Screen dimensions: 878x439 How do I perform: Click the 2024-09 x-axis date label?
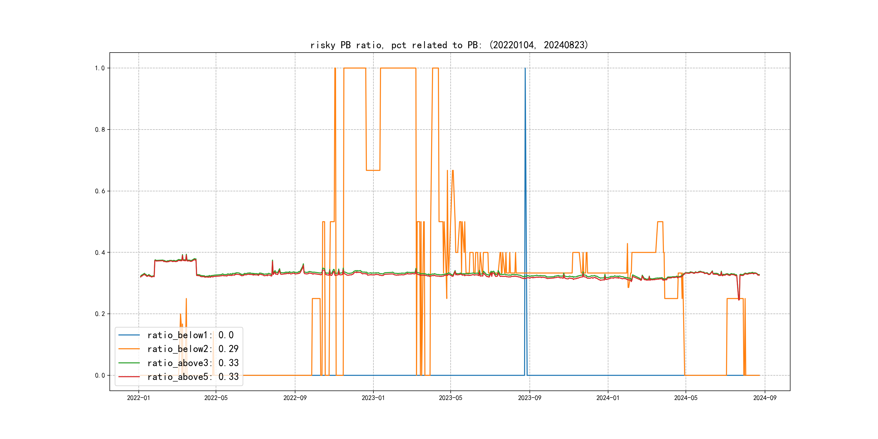click(x=765, y=398)
